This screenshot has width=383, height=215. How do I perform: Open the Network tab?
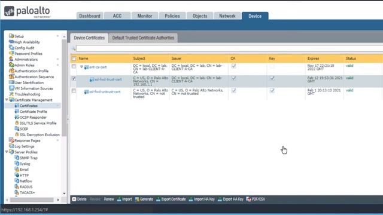click(227, 16)
